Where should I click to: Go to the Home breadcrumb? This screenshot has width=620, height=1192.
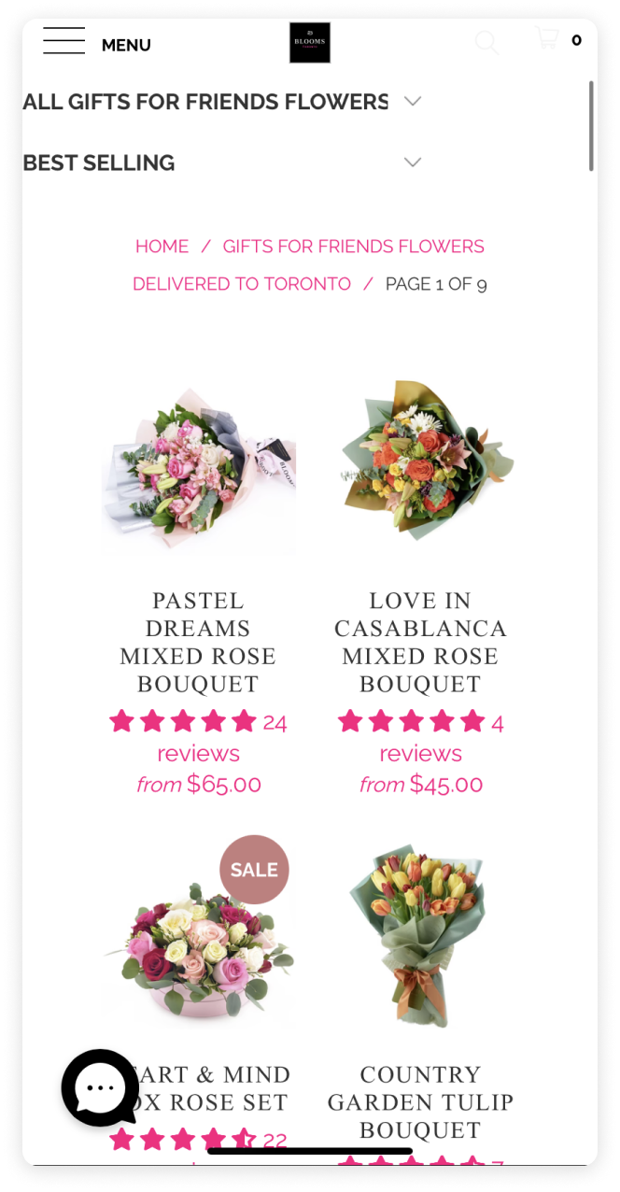162,247
